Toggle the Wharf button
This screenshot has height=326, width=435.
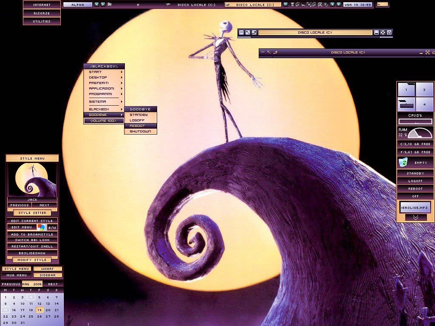click(48, 269)
